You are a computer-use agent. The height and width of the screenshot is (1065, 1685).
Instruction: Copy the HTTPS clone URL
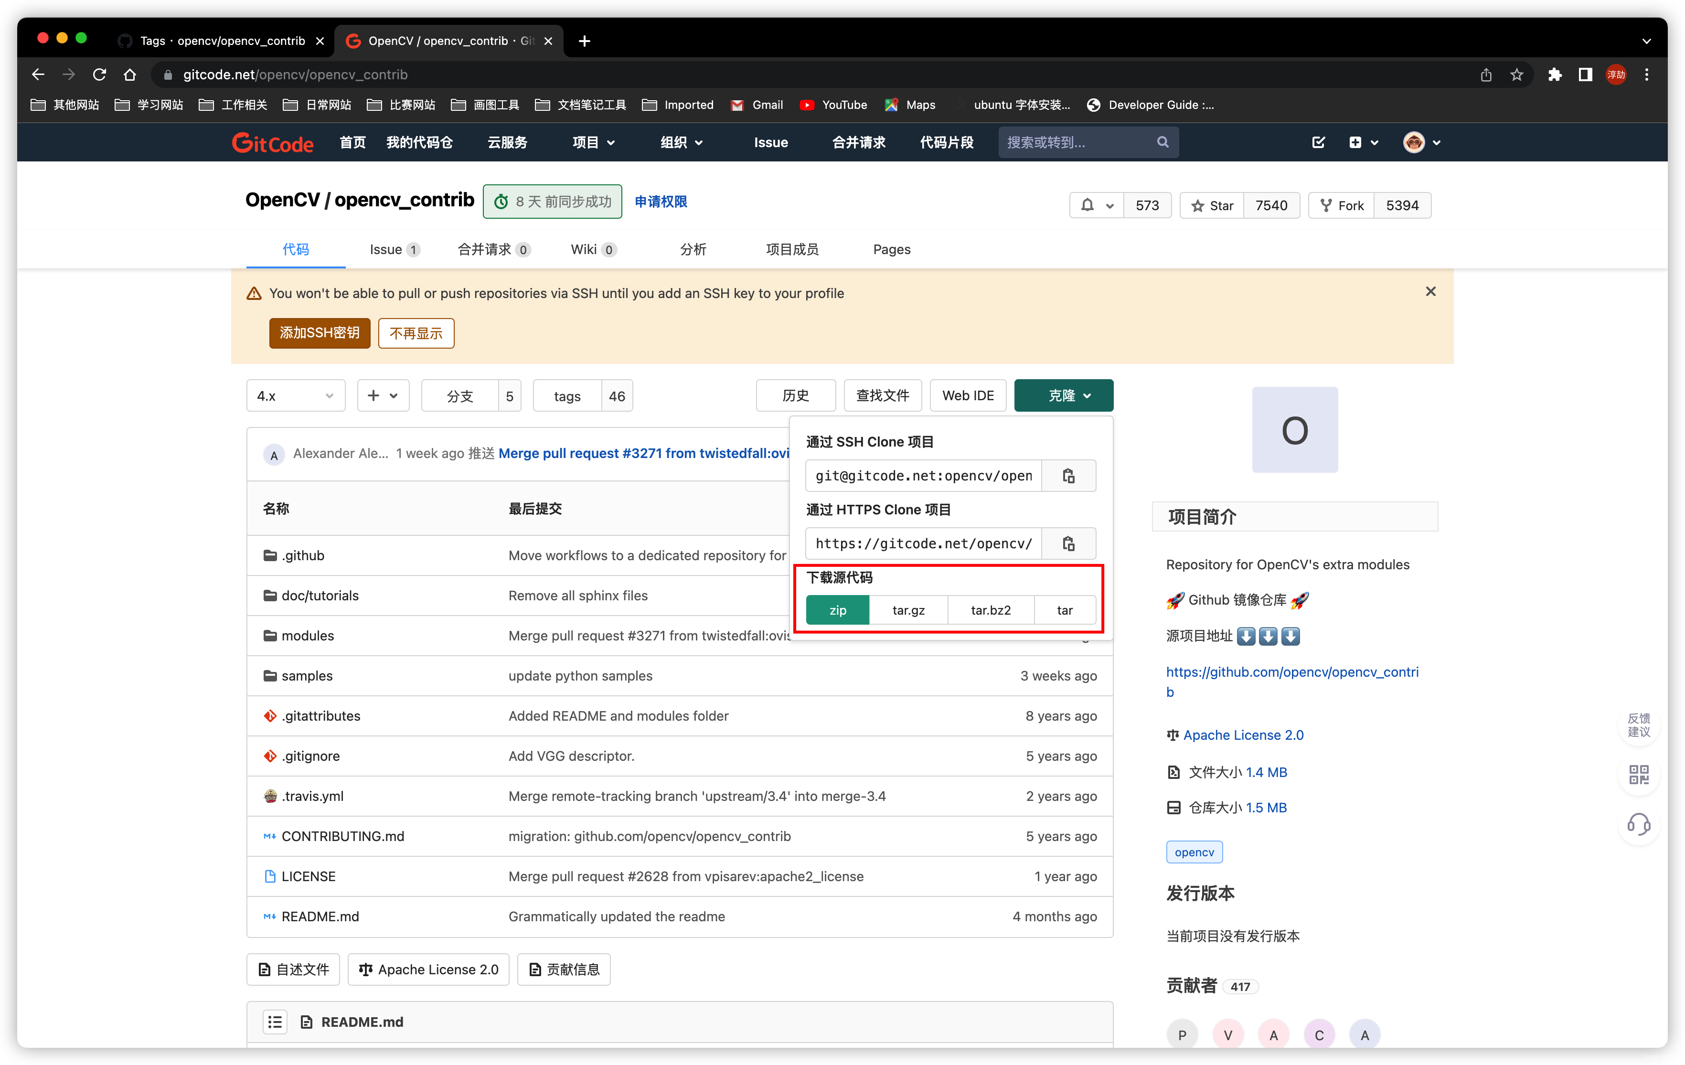(x=1068, y=543)
